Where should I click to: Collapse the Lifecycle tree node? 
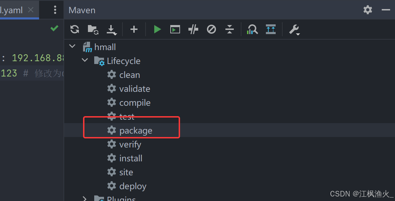click(85, 60)
